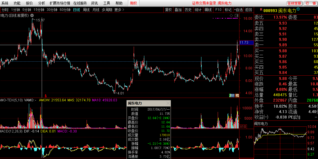This screenshot has width=318, height=159.
Task: Click the MA5: 32174.70 value
Action: click(79, 100)
